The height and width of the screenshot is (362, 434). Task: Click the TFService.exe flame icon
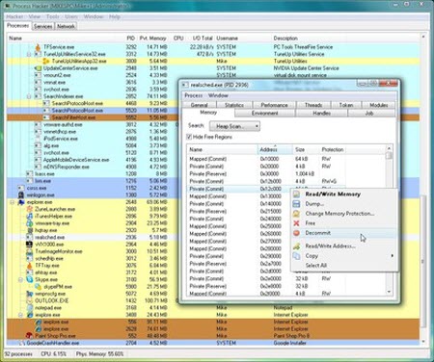[x=38, y=47]
